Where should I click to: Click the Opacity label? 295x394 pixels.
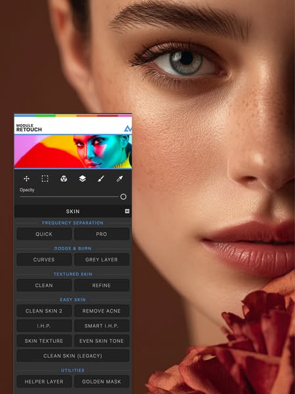point(27,190)
